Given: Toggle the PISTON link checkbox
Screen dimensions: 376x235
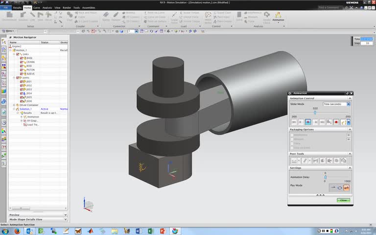Looking at the screenshot, I should coord(22,70).
